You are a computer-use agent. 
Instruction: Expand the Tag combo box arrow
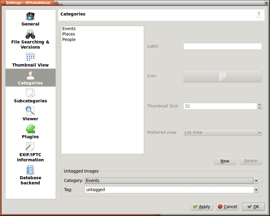tap(256, 190)
